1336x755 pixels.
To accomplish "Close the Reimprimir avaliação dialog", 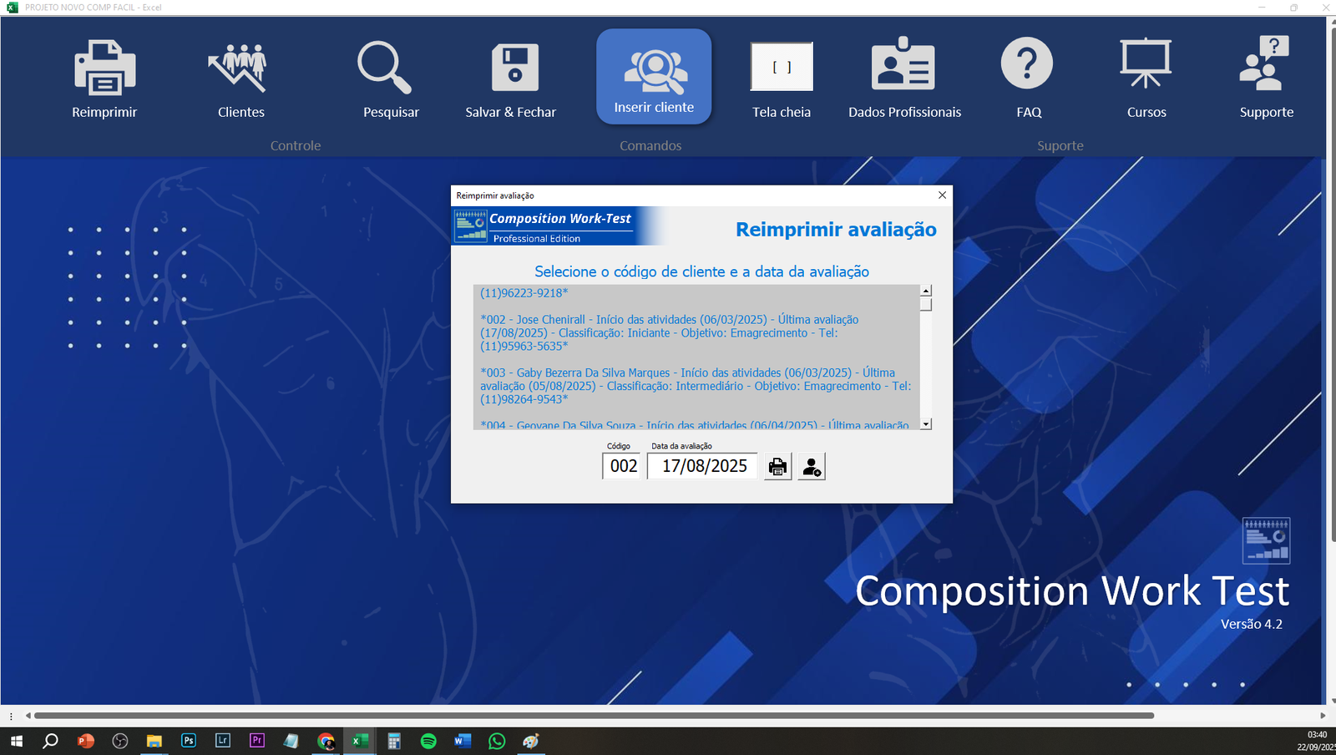I will 942,195.
